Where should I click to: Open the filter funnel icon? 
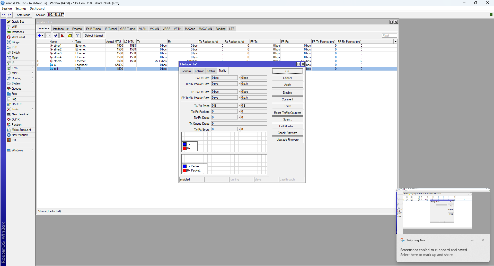point(78,36)
